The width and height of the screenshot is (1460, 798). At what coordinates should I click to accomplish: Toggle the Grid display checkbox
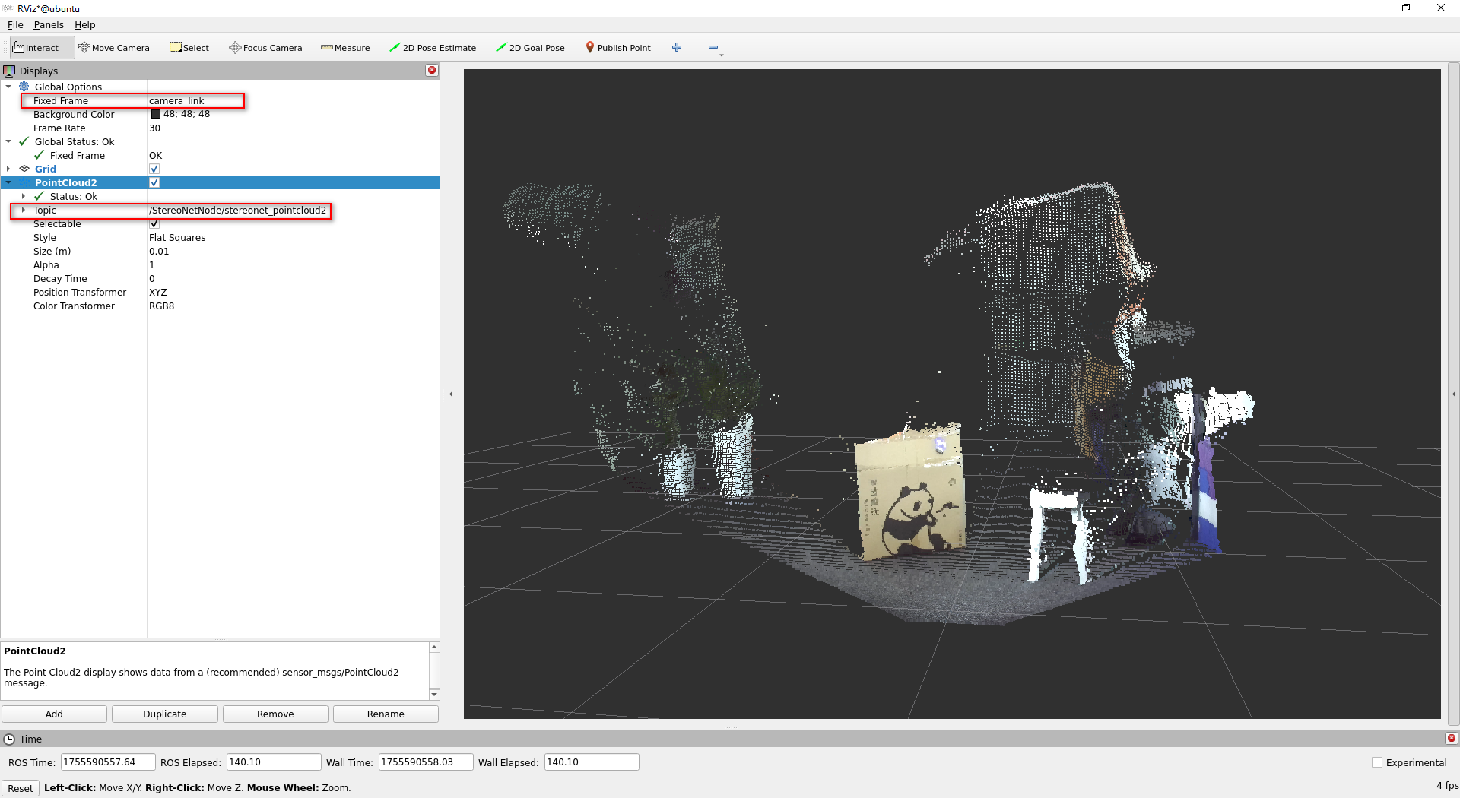tap(154, 169)
